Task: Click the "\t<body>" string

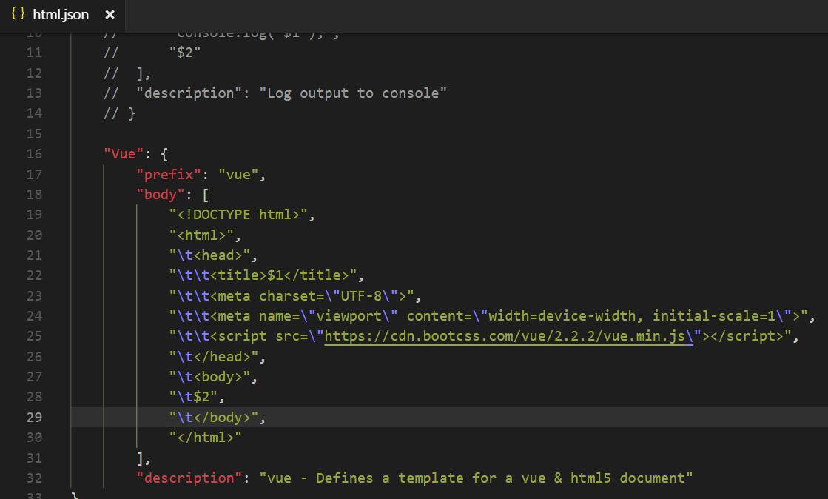Action: pos(209,377)
